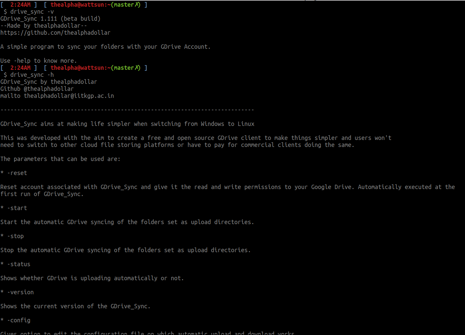Click the dashed separator line of hyphens

127,110
